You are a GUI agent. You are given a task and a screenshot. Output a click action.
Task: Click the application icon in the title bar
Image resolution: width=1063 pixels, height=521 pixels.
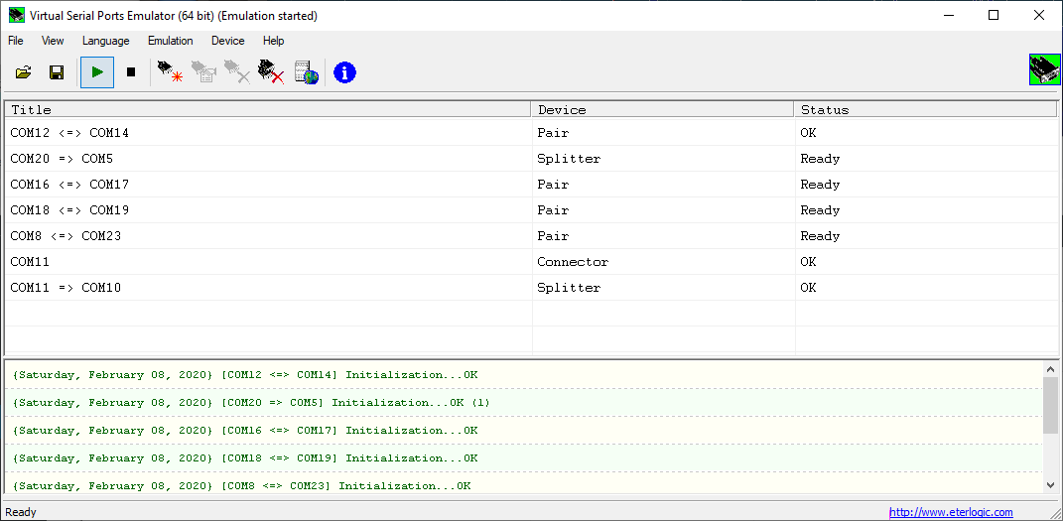16,15
